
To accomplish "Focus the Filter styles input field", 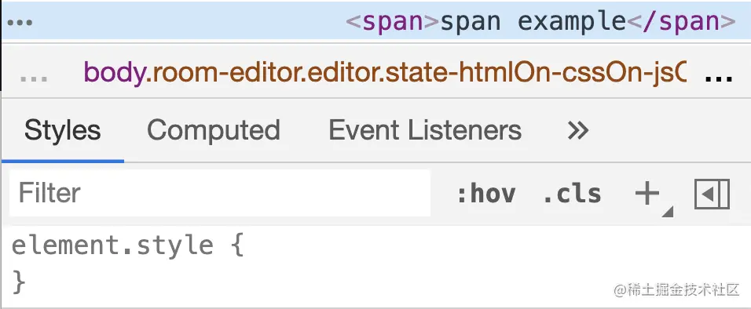I will (x=220, y=193).
